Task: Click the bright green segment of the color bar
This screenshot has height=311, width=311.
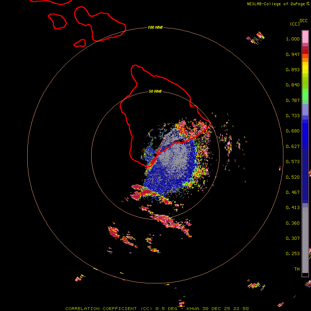Action: pos(305,94)
